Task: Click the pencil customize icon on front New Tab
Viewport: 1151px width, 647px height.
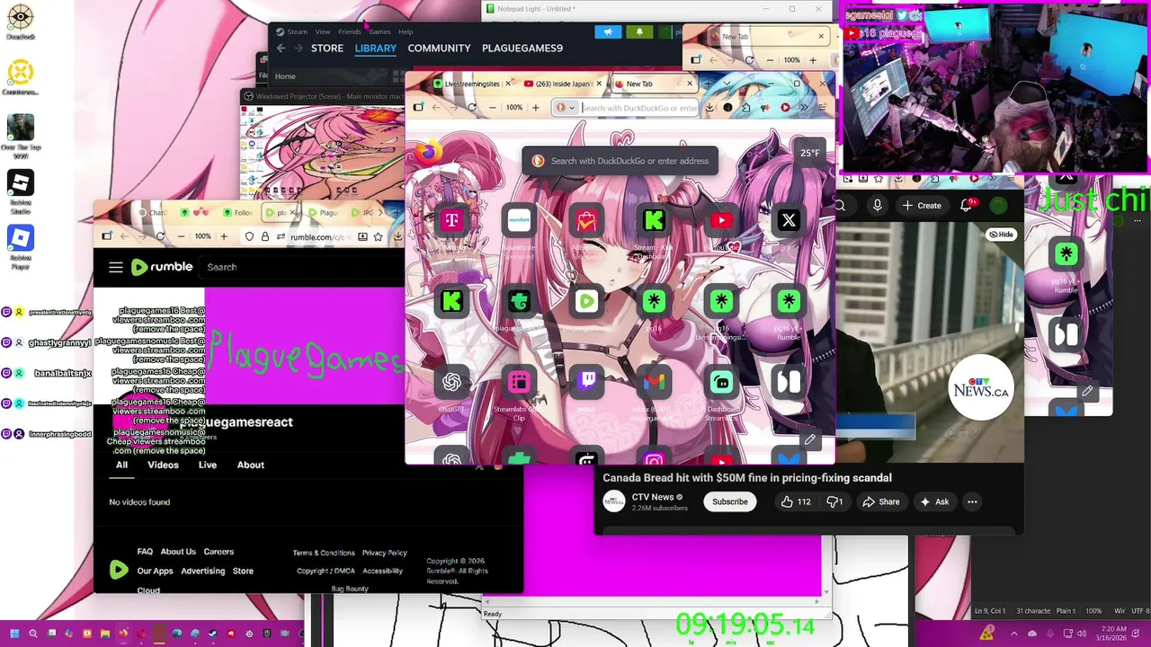Action: [810, 439]
